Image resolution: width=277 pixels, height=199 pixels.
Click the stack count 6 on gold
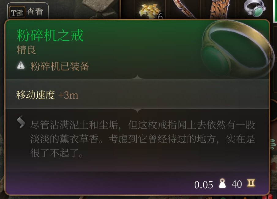[160, 16]
